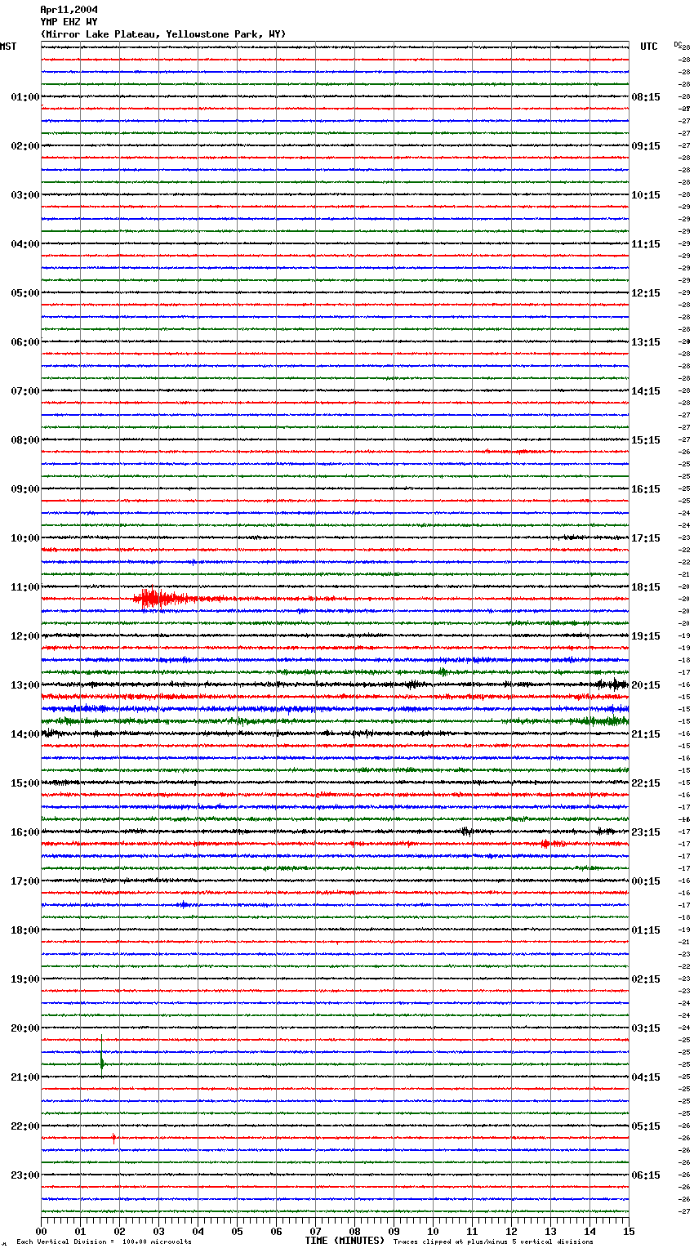The width and height of the screenshot is (694, 1253).
Task: Click the 08:15 UTC time label
Action: pyautogui.click(x=646, y=97)
